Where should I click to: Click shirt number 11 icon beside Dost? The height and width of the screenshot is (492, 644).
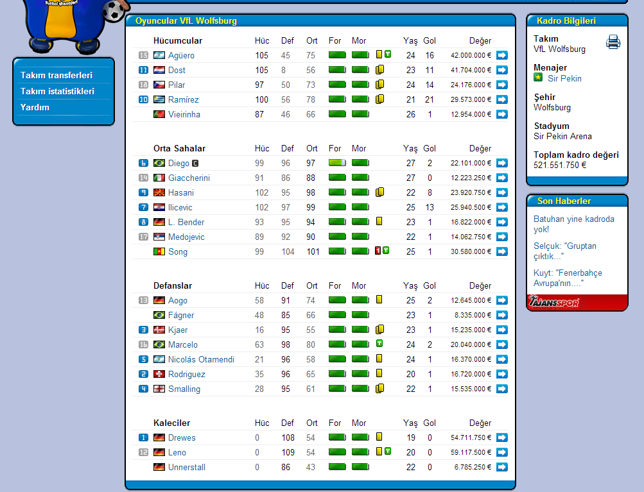143,70
